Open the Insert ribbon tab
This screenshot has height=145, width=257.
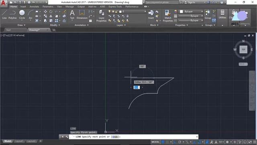point(23,6)
